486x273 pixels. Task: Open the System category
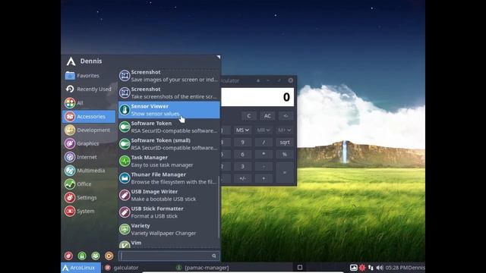[x=89, y=211]
